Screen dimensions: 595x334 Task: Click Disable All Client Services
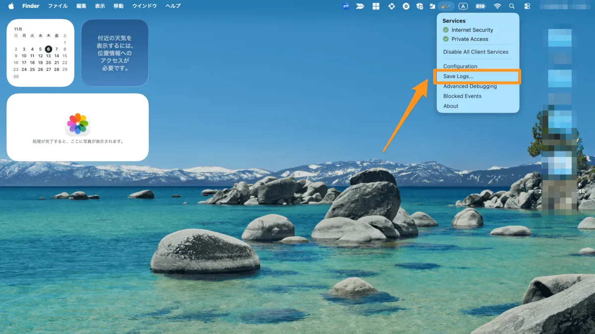(x=476, y=52)
